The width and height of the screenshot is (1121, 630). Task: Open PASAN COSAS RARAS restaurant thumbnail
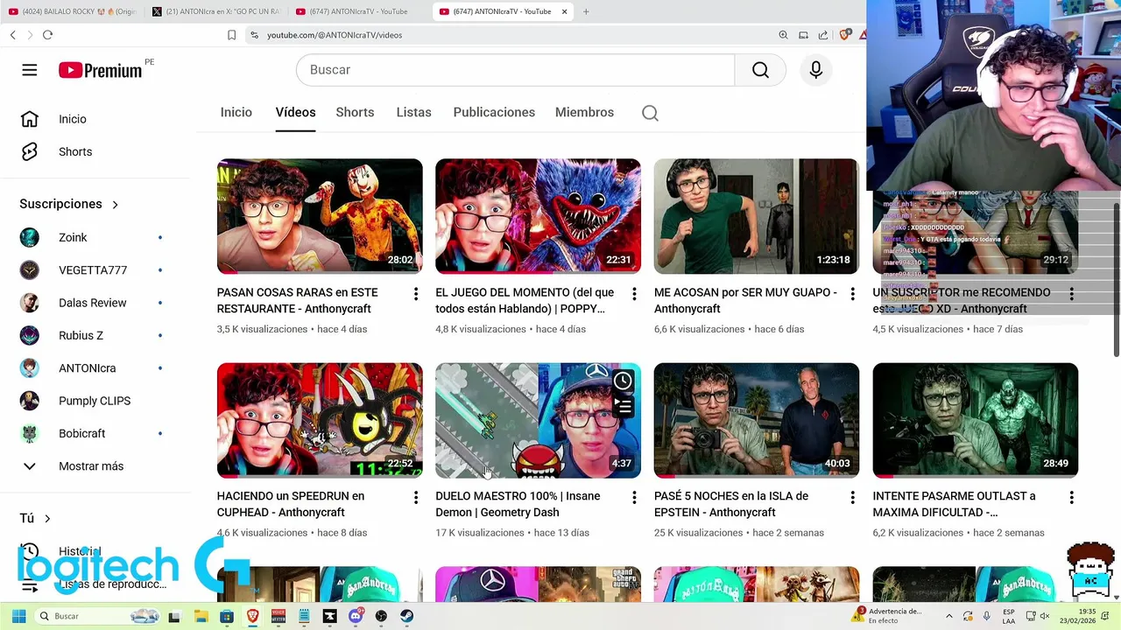pyautogui.click(x=320, y=216)
